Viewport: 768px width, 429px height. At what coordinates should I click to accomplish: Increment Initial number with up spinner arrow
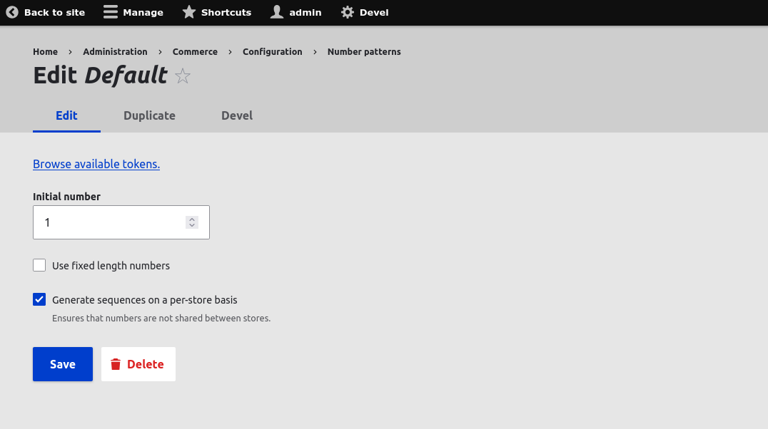(191, 218)
